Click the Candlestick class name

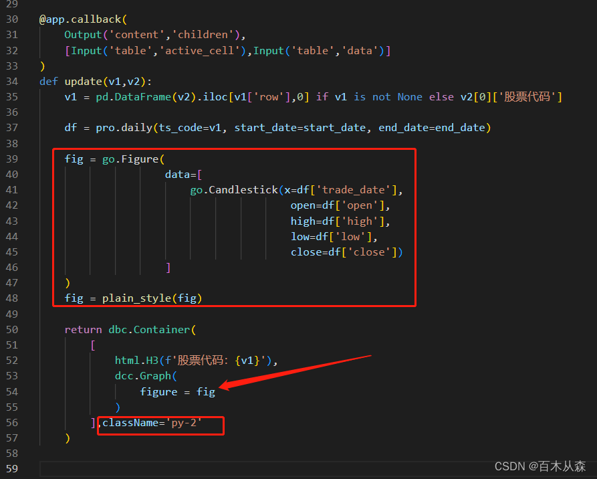[x=243, y=190]
